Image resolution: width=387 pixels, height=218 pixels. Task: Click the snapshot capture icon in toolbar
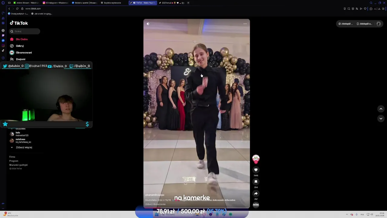349,9
